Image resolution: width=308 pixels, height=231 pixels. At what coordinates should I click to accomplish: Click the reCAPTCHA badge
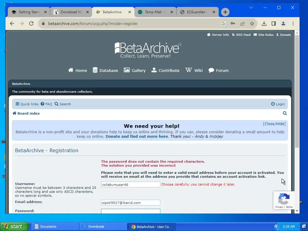[284, 200]
